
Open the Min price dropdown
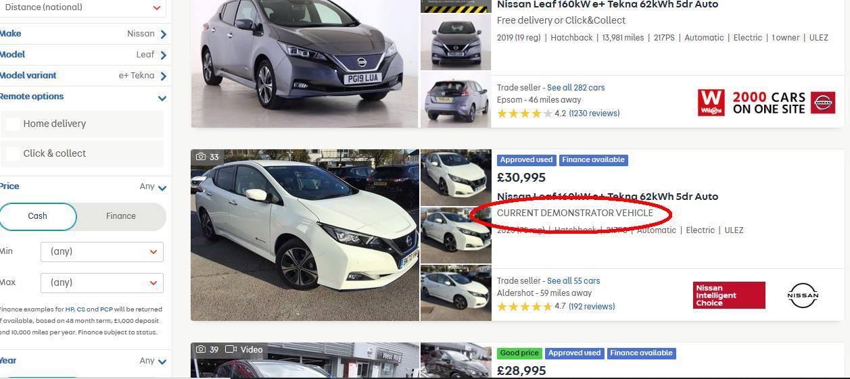[x=102, y=251]
